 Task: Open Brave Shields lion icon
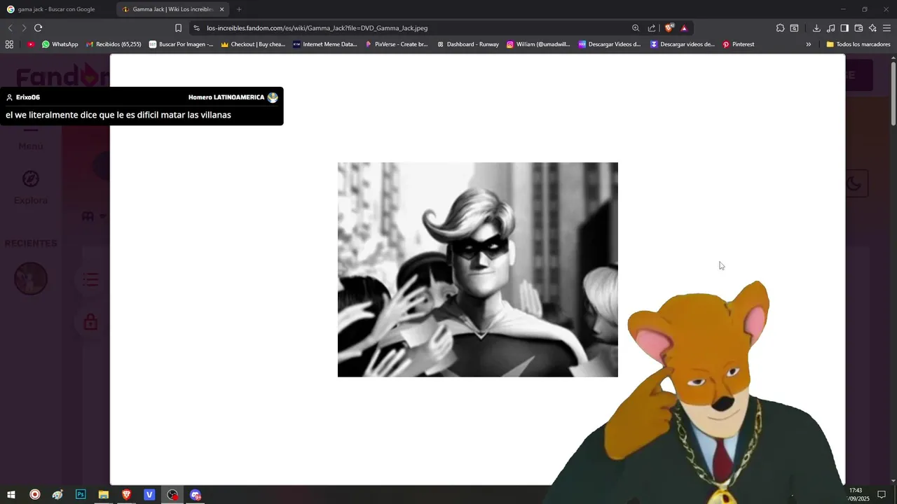click(669, 28)
